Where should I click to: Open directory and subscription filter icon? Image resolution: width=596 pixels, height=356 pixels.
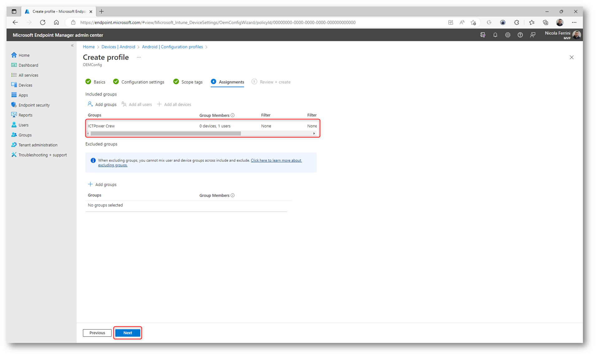(483, 35)
